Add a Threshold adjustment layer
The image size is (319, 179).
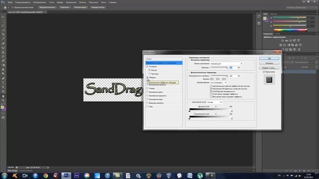tap(291, 50)
